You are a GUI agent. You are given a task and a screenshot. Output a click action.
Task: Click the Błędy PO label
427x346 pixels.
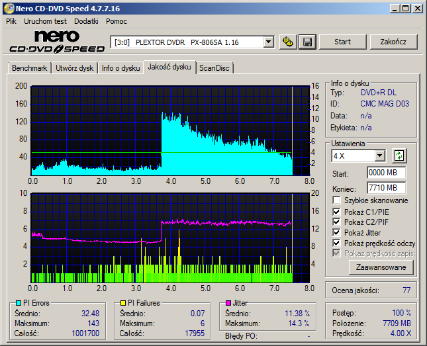[241, 336]
